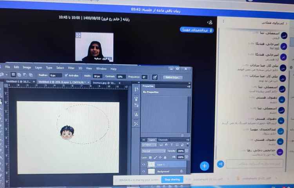Click the lock transparent pixels icon in Layers
This screenshot has height=188, width=294.
pyautogui.click(x=150, y=157)
